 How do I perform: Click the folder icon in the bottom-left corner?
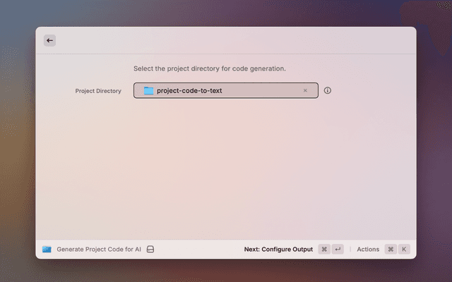47,249
